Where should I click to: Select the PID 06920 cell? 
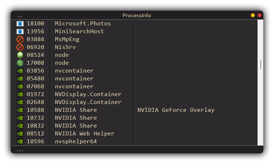tap(35, 47)
